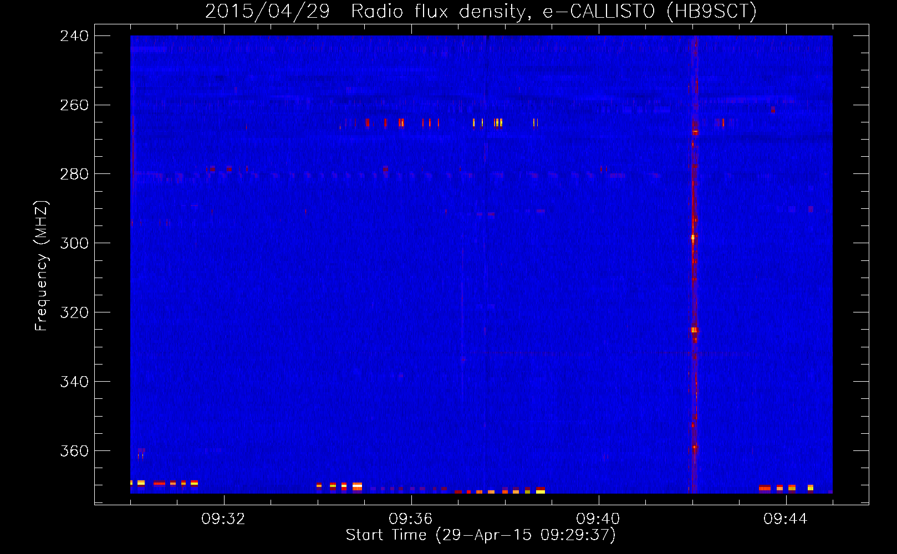Click the 'Frequency (MHZ)' axis label
This screenshot has width=897, height=554.
pos(41,266)
